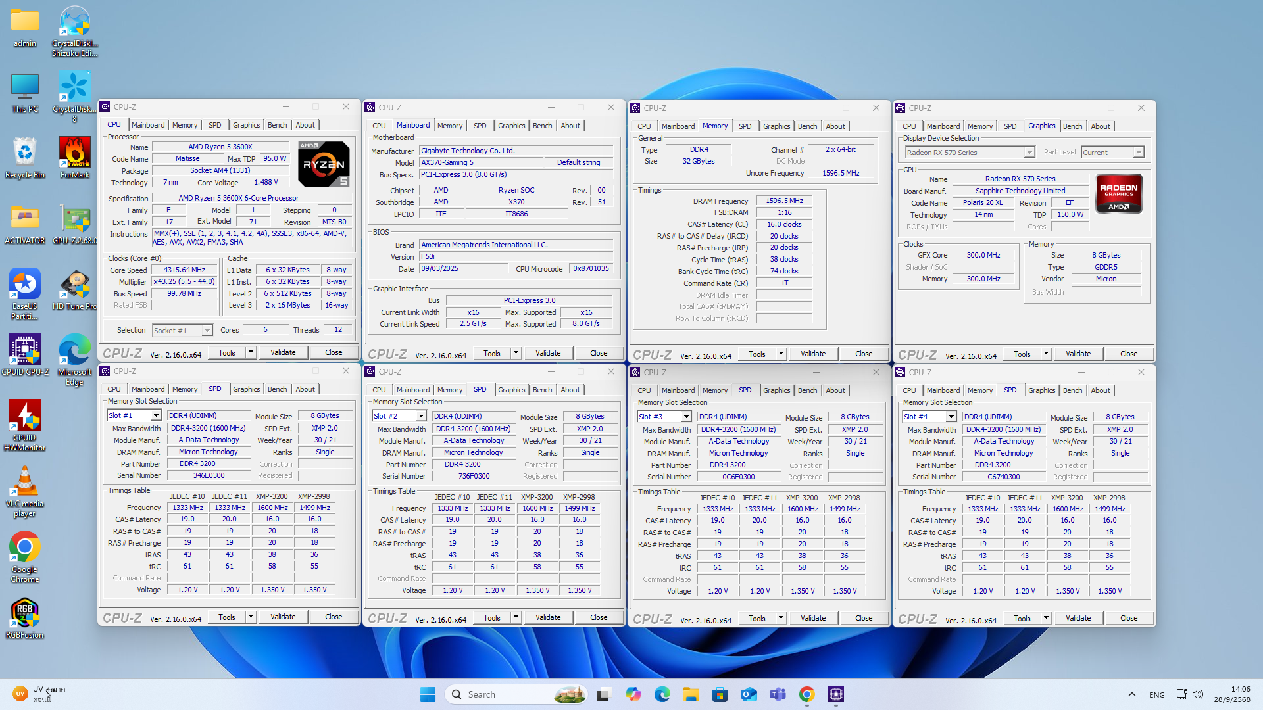
Task: Click Validate in the Graphics window
Action: tap(1078, 354)
